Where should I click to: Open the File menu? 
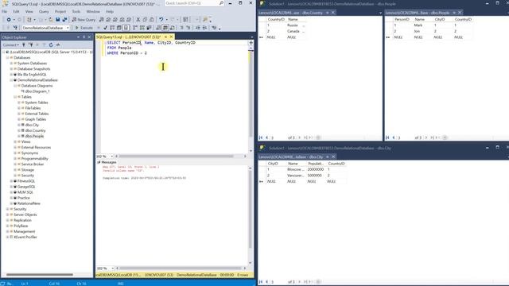tap(5, 12)
